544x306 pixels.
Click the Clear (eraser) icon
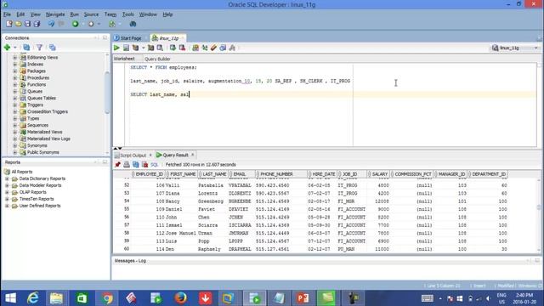pos(213,48)
